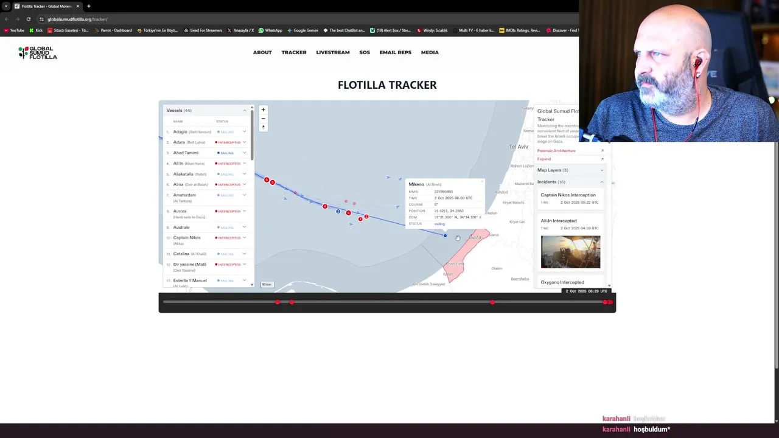Expand the Allakatalla vessel row
Image resolution: width=779 pixels, height=438 pixels.
pyautogui.click(x=245, y=174)
